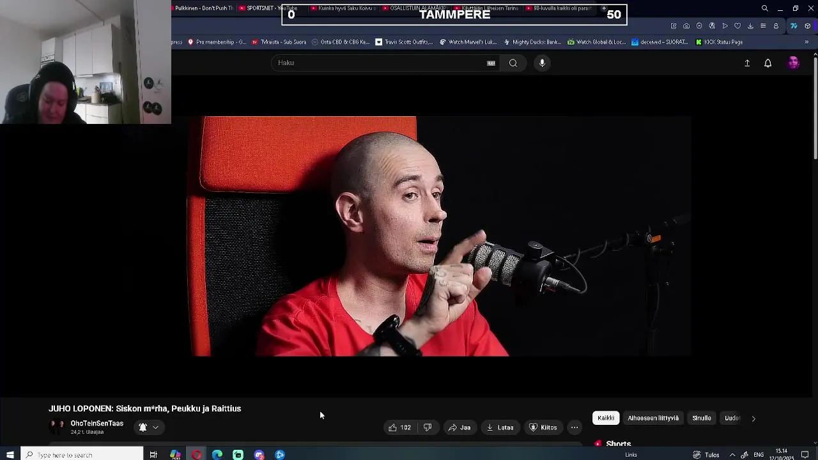Click the video title JUHO LOPONEN
This screenshot has height=460, width=818.
pyautogui.click(x=145, y=408)
